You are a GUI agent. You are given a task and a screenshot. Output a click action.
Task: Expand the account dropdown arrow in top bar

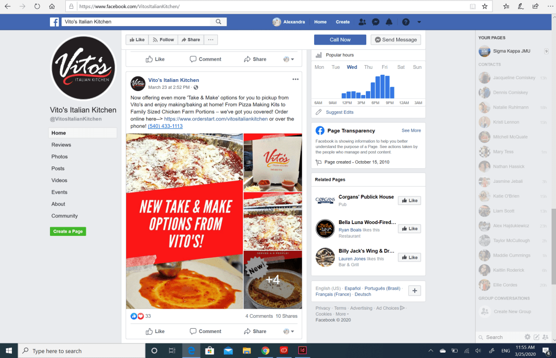[x=419, y=22]
